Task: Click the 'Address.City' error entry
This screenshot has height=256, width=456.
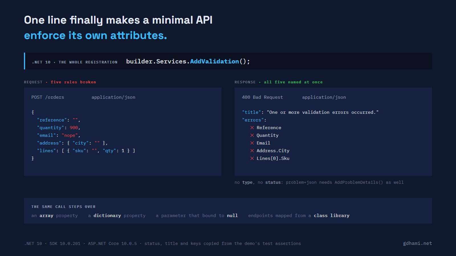Action: point(273,151)
